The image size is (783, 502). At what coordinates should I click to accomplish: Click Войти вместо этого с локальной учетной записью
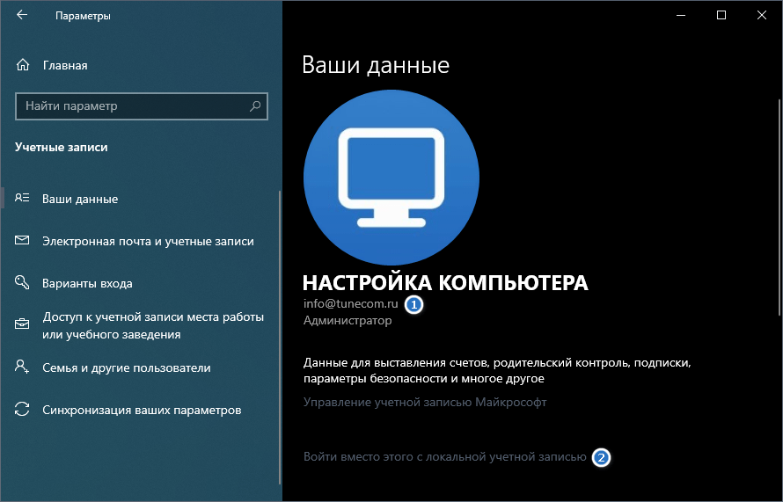coord(445,456)
